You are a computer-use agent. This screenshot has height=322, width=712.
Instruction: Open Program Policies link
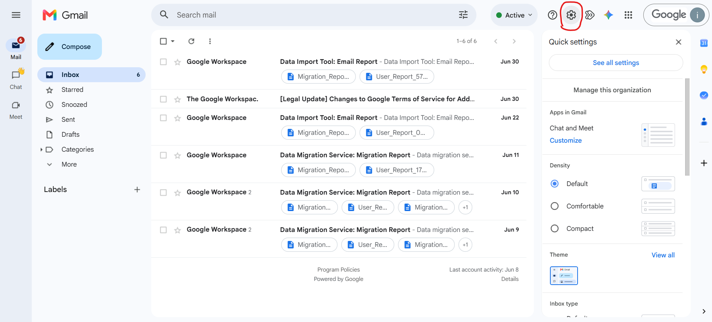click(x=339, y=270)
